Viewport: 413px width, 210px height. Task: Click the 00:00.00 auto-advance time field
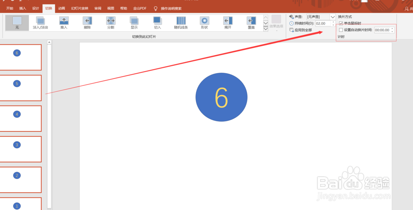tap(382, 30)
